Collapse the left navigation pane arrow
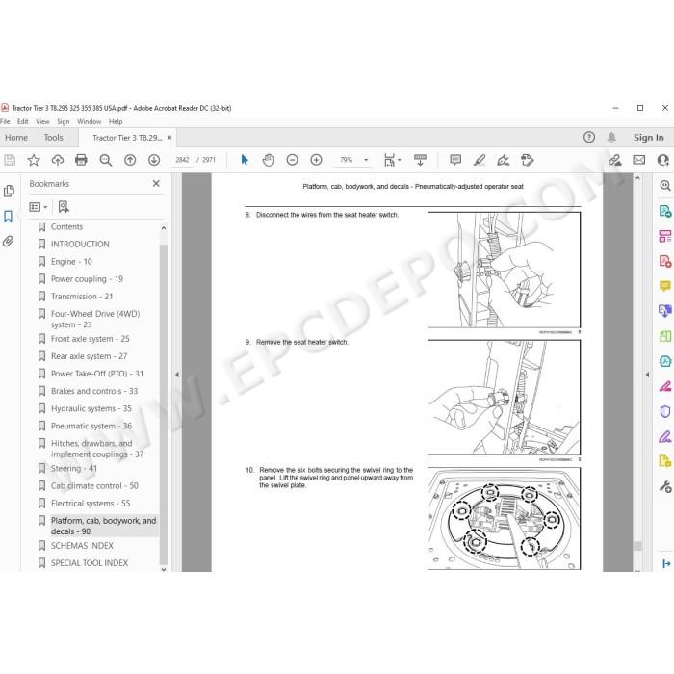674x674 pixels. click(177, 375)
